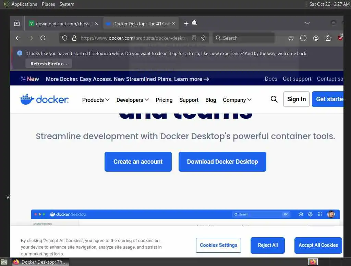Click Create an account button
Image resolution: width=351 pixels, height=266 pixels.
pyautogui.click(x=138, y=162)
